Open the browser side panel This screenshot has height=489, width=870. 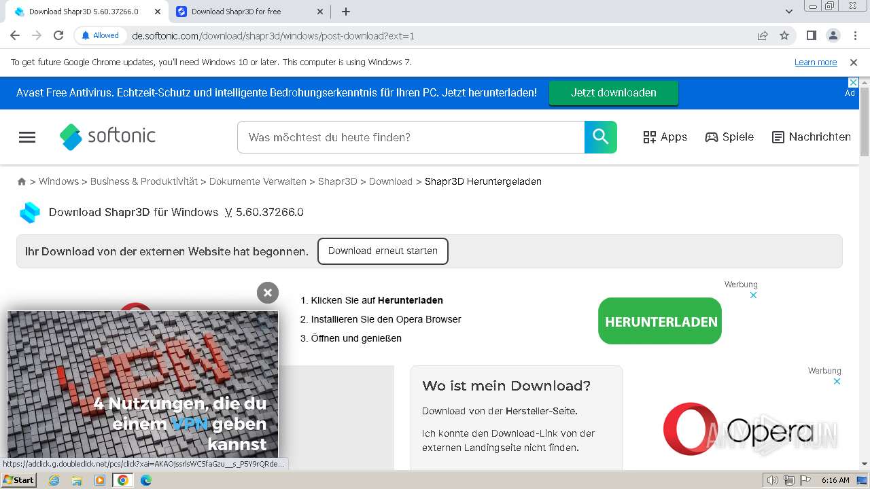811,35
